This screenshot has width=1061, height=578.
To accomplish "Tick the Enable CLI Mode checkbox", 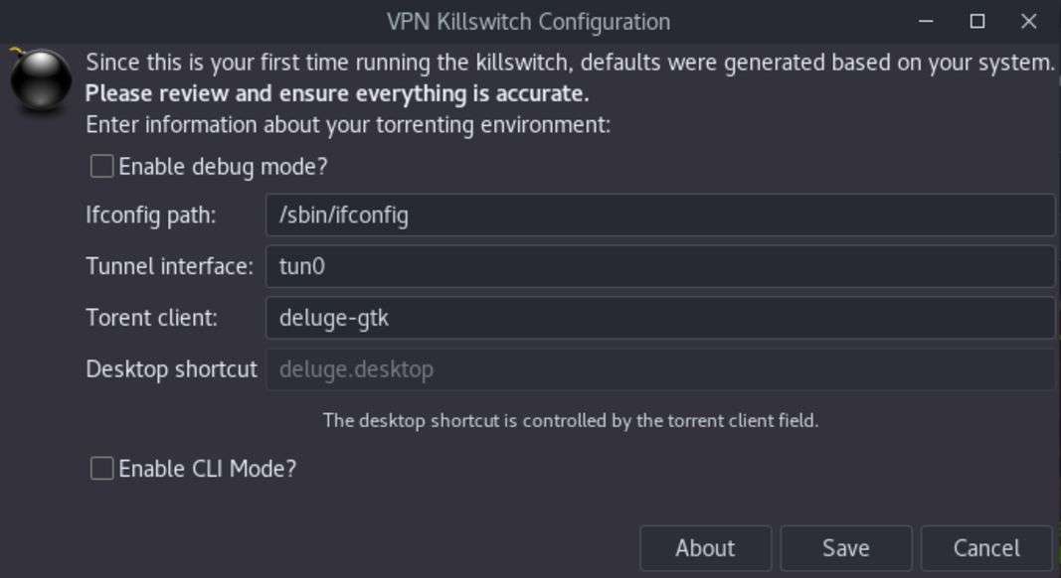I will (x=102, y=469).
